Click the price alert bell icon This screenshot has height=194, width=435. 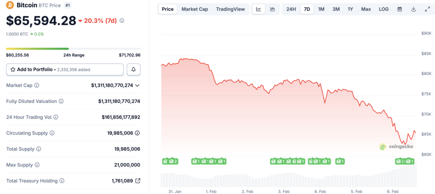point(133,69)
